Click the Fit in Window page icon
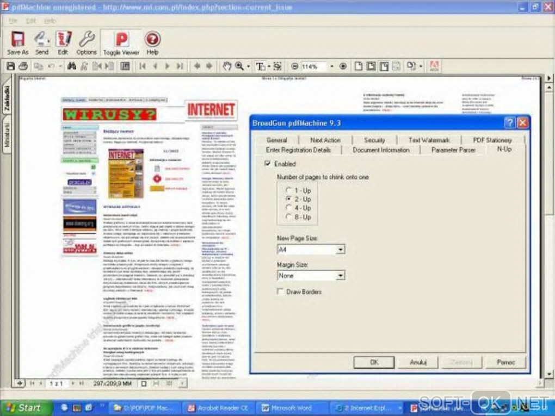This screenshot has width=555, height=416. click(x=371, y=66)
